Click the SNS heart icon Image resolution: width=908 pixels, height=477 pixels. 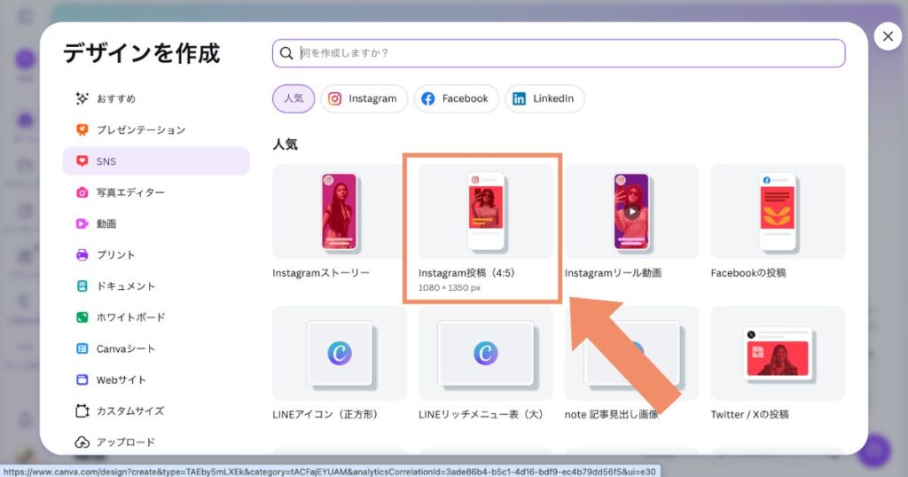coord(82,161)
